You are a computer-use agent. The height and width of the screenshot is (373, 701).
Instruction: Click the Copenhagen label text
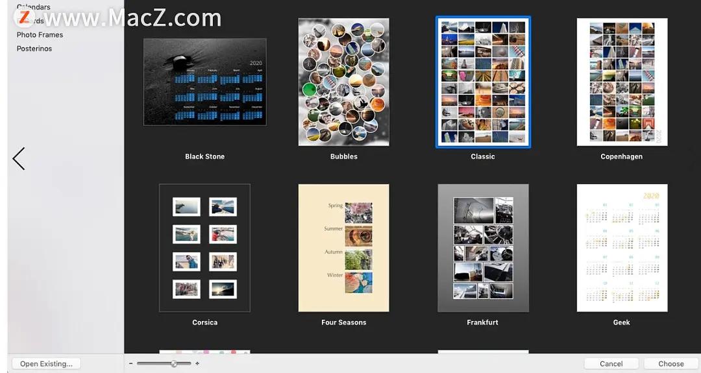tap(621, 156)
